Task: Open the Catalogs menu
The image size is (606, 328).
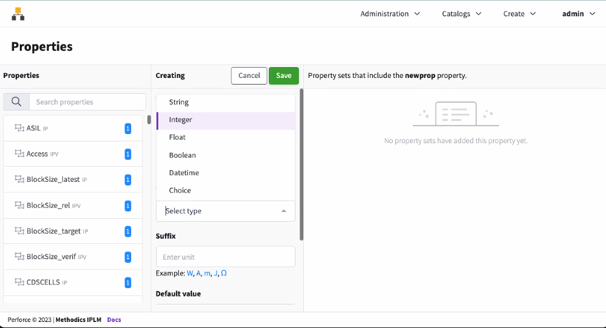Action: coord(462,14)
